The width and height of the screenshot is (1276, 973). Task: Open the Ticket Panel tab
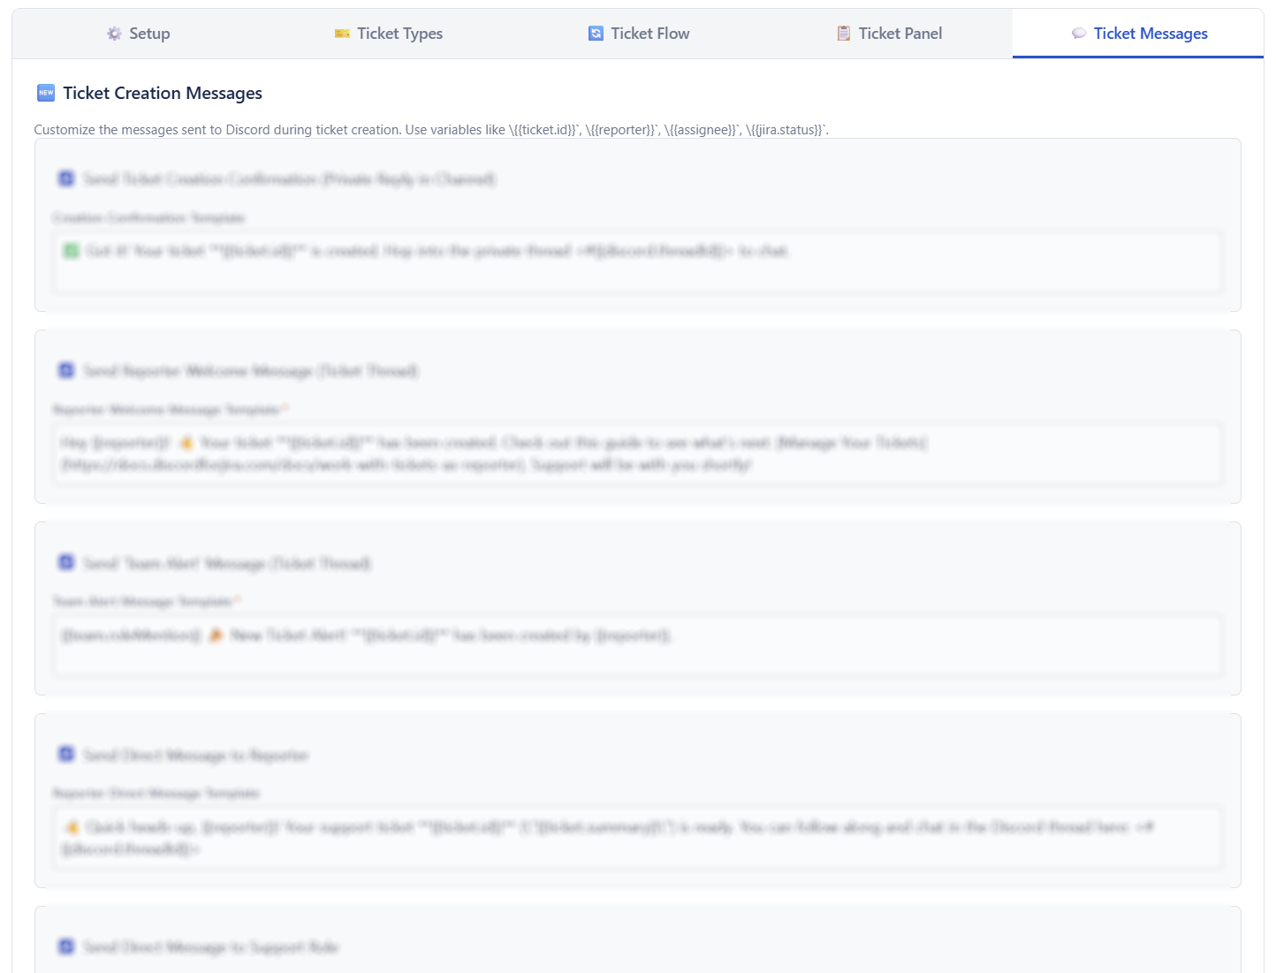click(x=888, y=33)
